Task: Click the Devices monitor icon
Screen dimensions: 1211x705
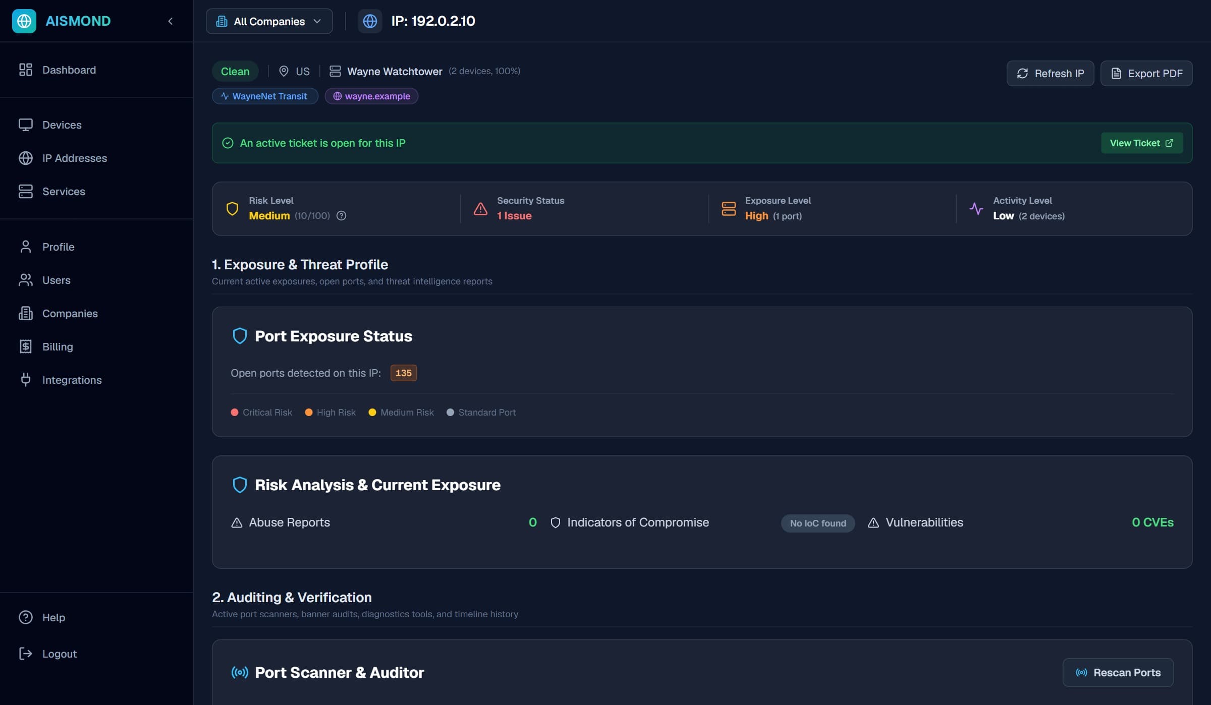Action: coord(26,125)
